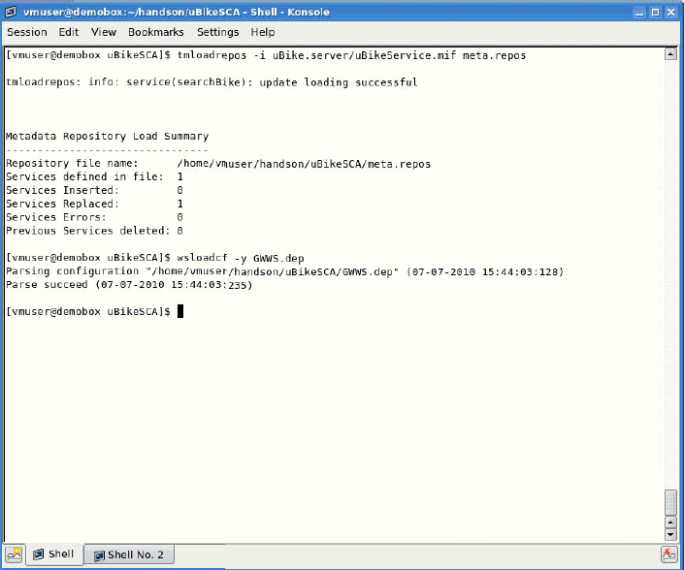Click the tmloadrepos command line text

pyautogui.click(x=351, y=55)
